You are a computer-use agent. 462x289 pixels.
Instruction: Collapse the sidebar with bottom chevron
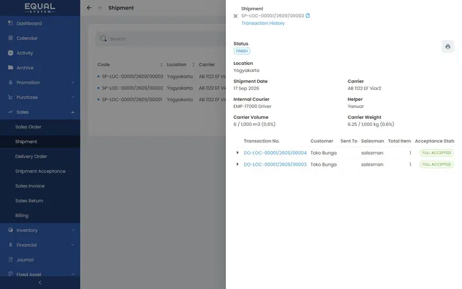(x=40, y=283)
